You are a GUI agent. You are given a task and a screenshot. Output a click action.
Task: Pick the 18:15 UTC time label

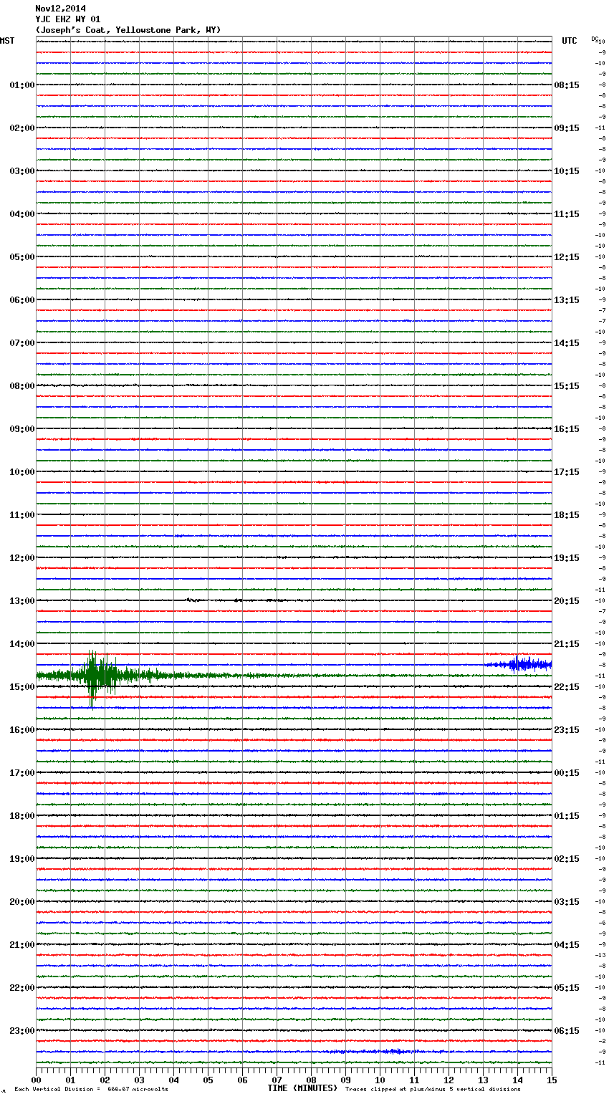click(x=567, y=515)
